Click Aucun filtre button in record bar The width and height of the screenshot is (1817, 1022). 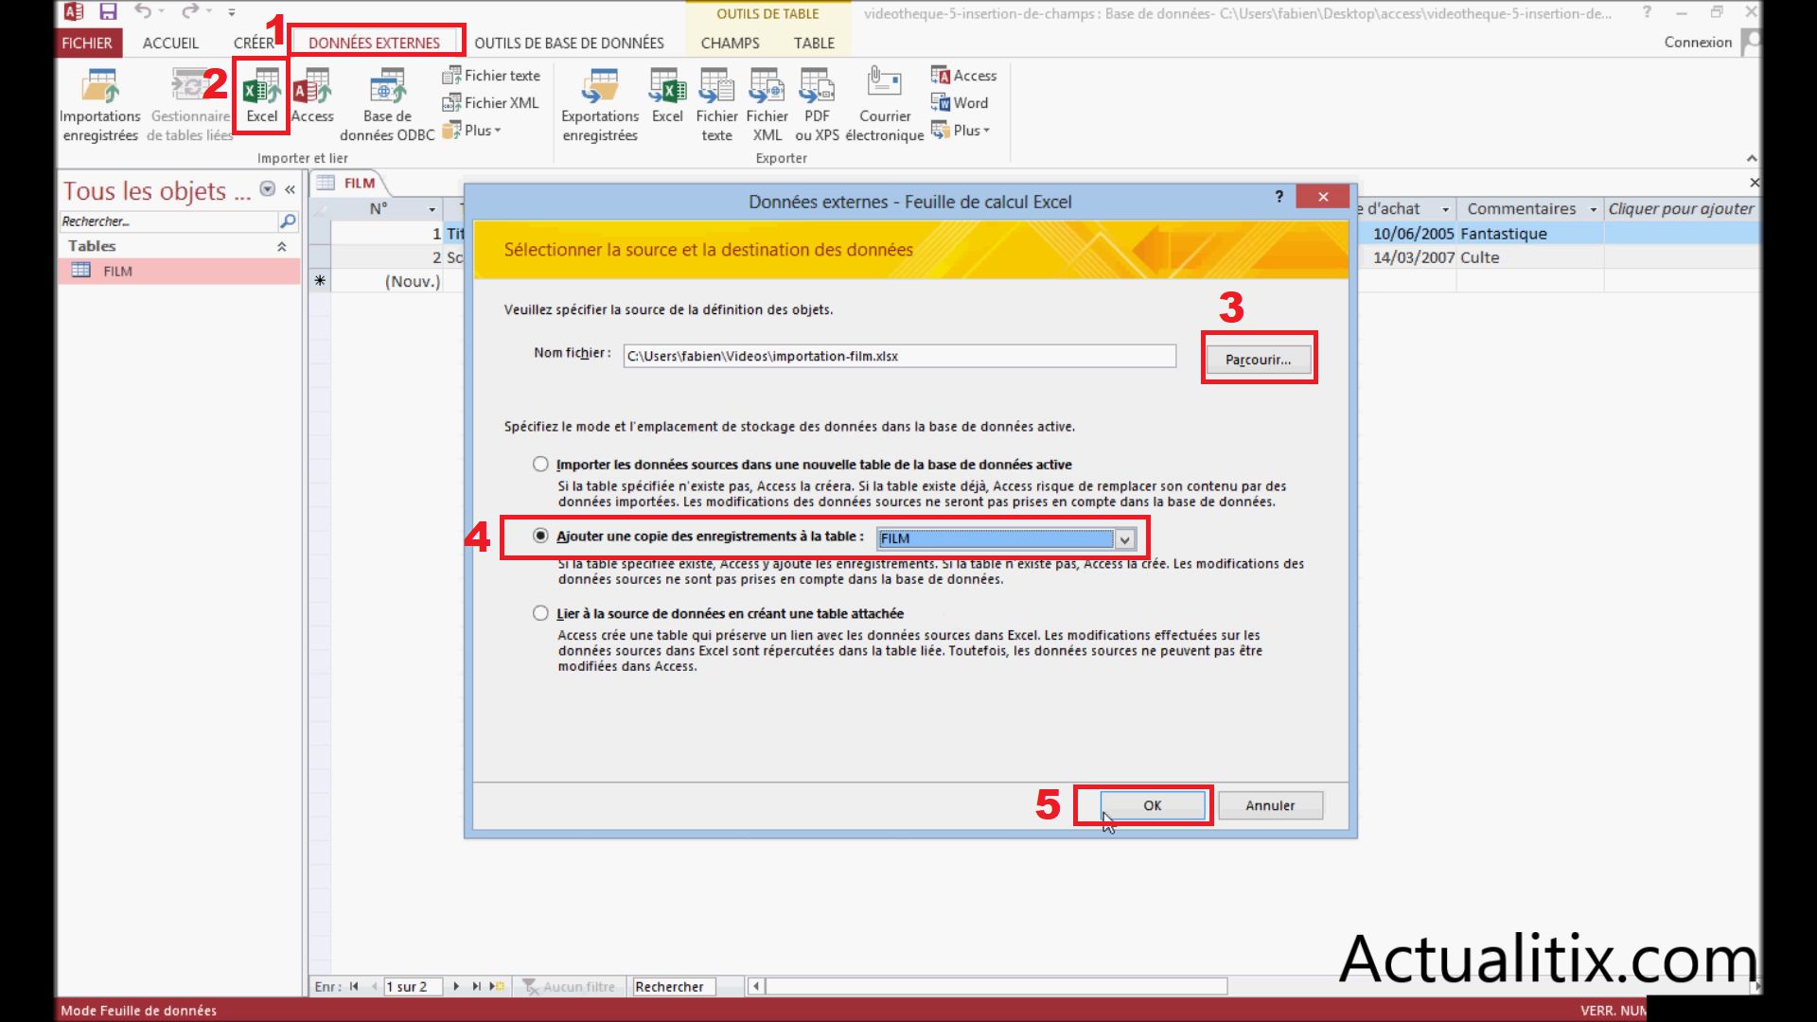pos(569,986)
